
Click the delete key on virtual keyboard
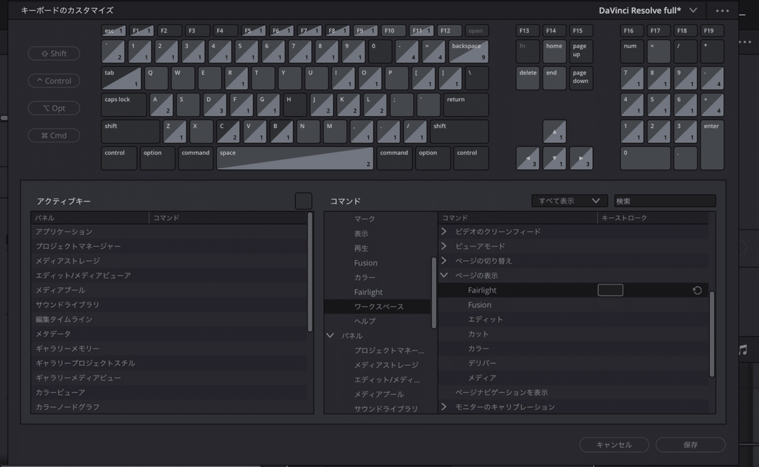pyautogui.click(x=528, y=78)
